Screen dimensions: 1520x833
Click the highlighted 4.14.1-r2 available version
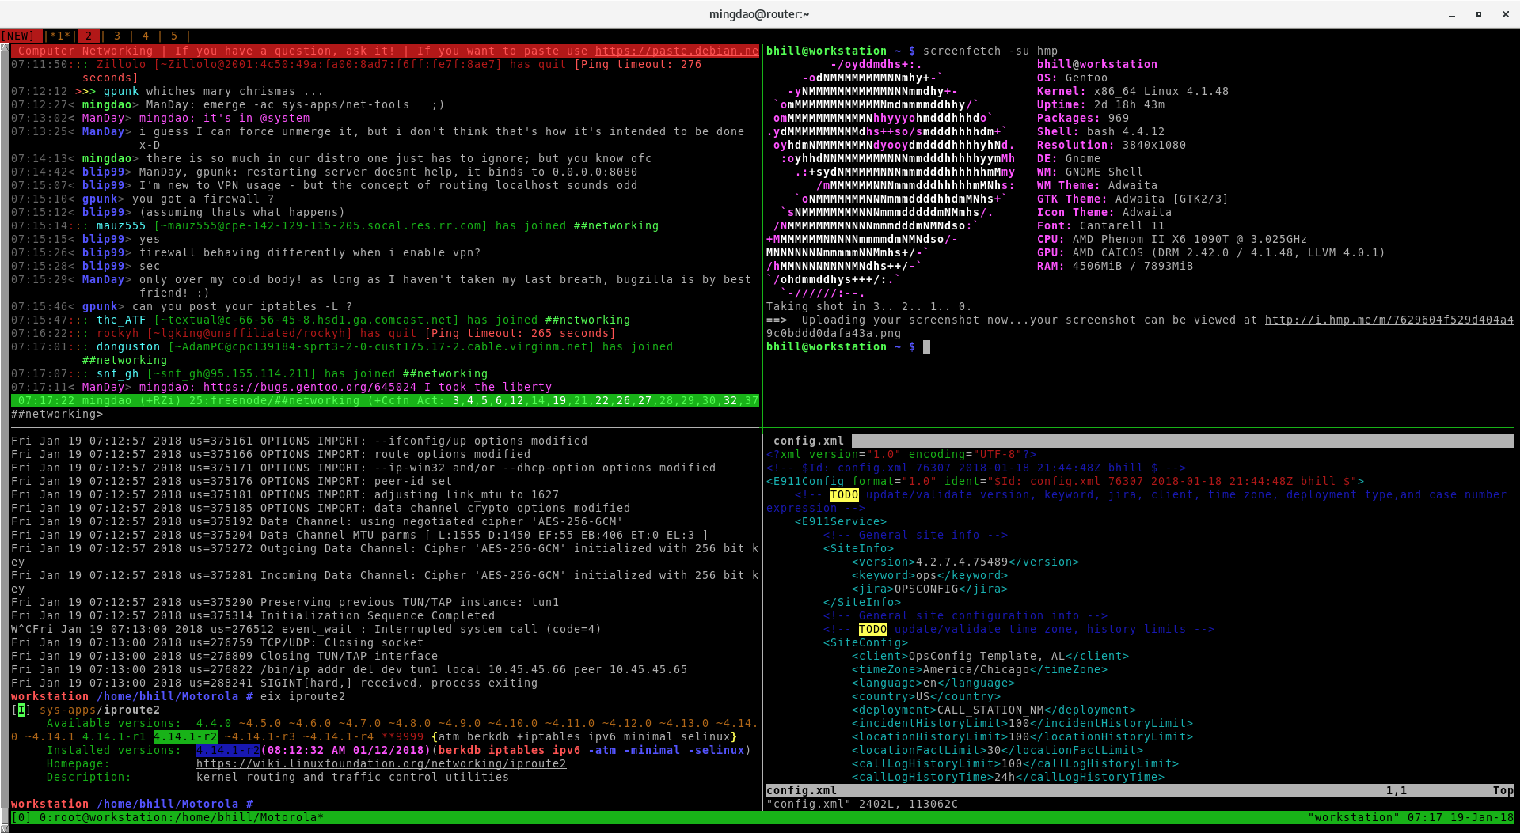(185, 736)
